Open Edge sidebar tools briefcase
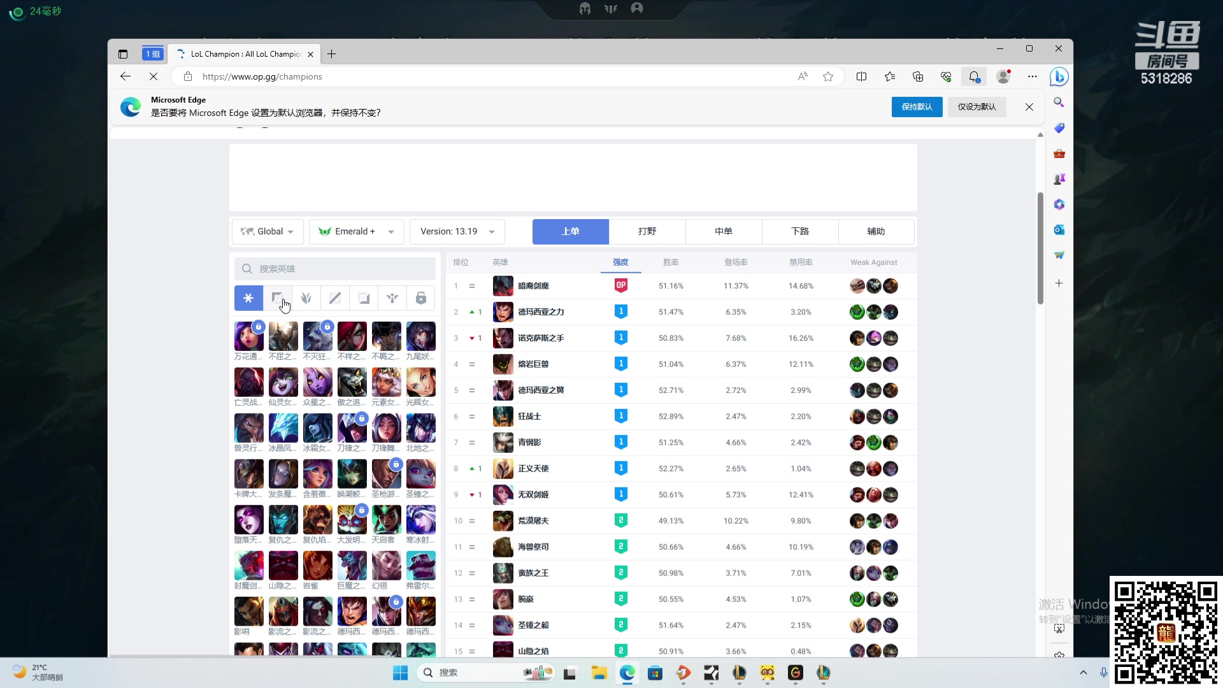 pos(1059,154)
